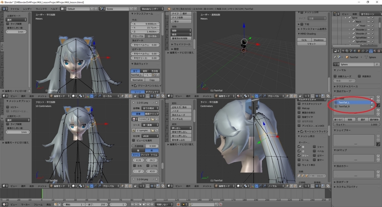
Task: Enable the Xミラー checkbox
Action: (x=7, y=107)
